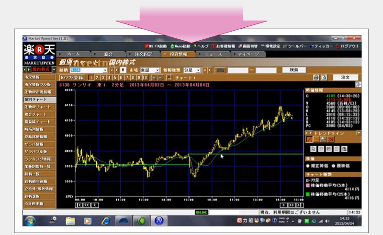Open the 市場 market dropdown showing 東証
The width and height of the screenshot is (383, 235).
[x=158, y=70]
